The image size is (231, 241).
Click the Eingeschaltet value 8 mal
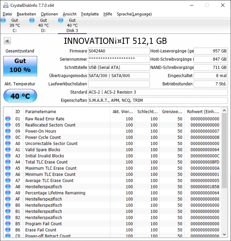click(210, 76)
